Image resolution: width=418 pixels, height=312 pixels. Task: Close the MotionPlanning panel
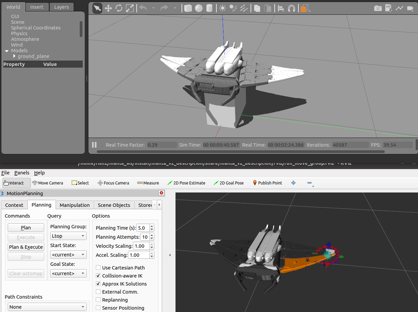point(161,193)
